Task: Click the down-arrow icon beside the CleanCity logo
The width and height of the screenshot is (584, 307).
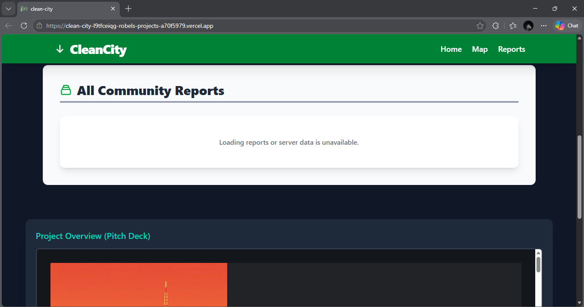Action: [x=60, y=49]
